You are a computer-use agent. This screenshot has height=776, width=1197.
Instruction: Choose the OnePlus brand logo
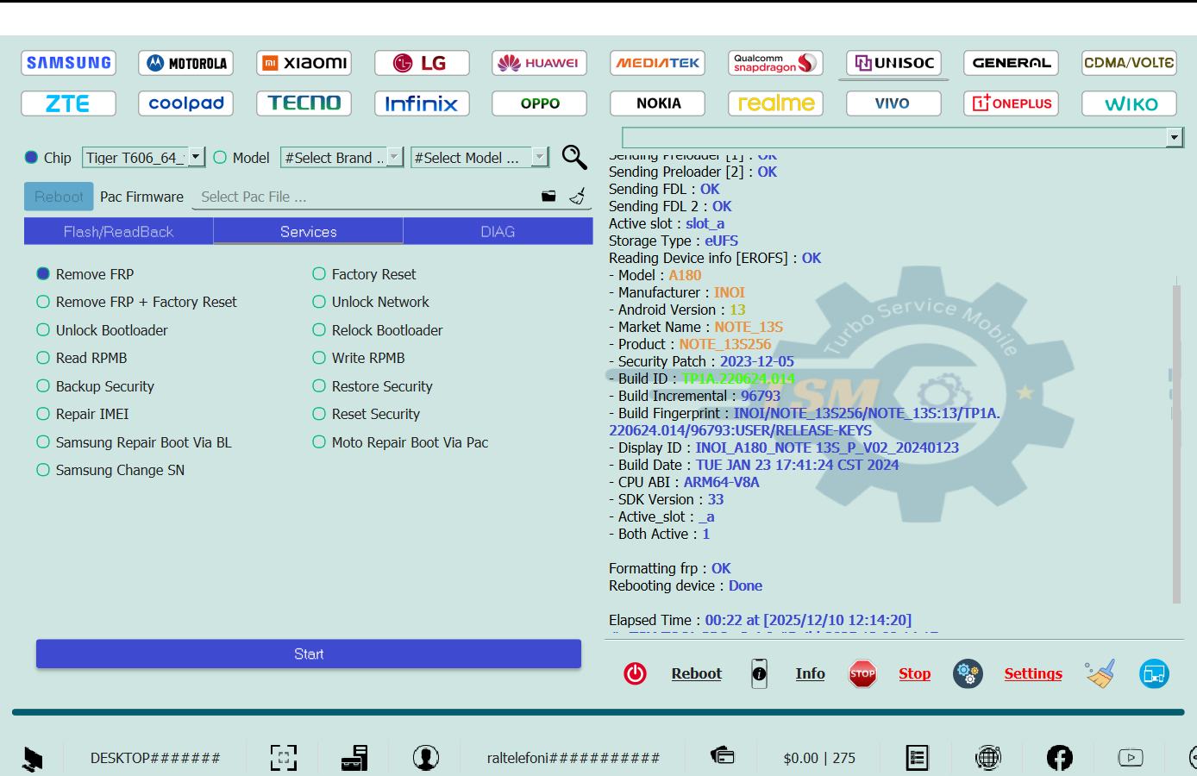1011,103
